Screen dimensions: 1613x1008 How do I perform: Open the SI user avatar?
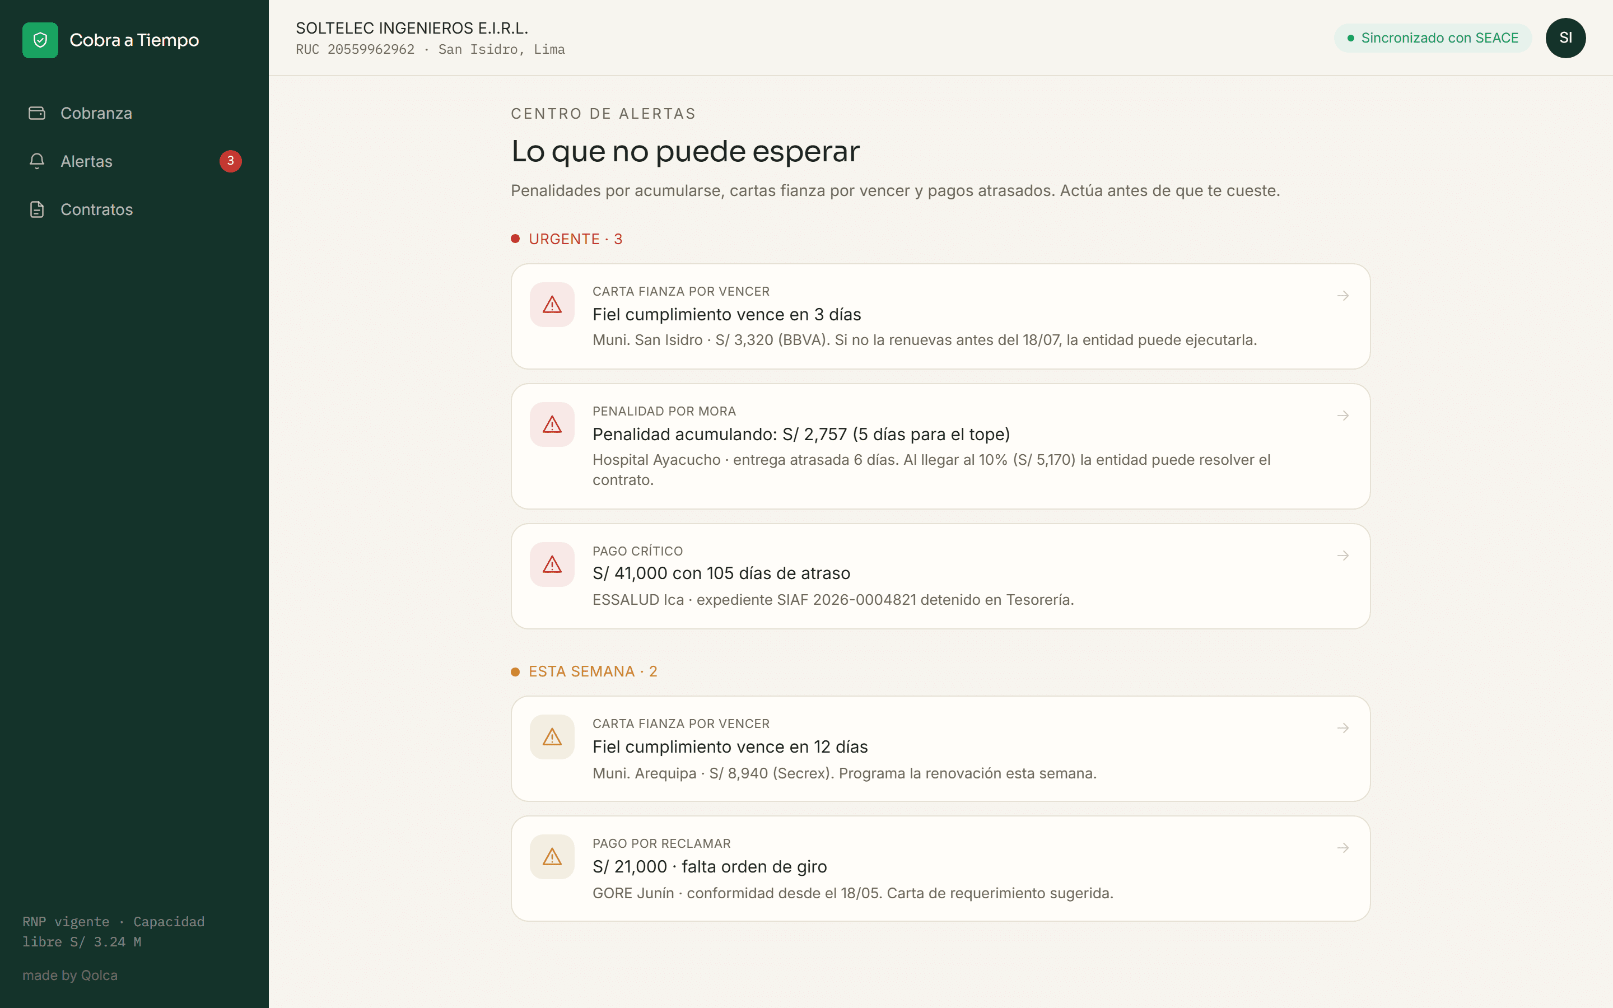[x=1566, y=38]
